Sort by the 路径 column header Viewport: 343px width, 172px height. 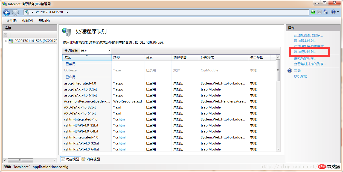coord(128,58)
